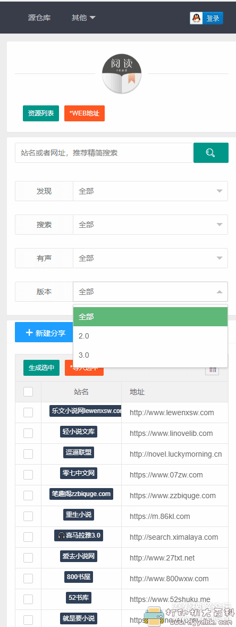
Task: Check the 逗逼联盟 row checkbox
Action: pos(28,454)
